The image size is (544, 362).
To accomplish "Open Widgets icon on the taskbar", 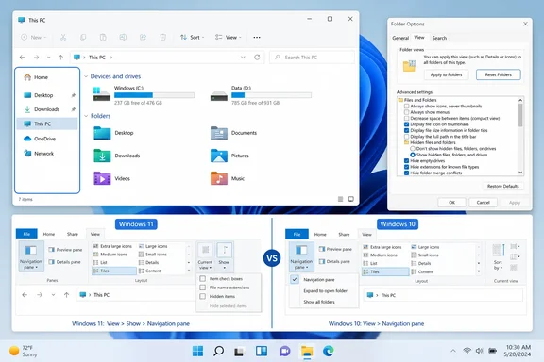I will coord(262,351).
